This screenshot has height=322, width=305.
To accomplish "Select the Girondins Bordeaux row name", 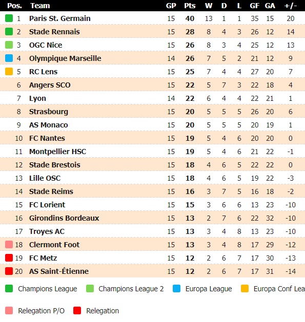I will point(64,218).
